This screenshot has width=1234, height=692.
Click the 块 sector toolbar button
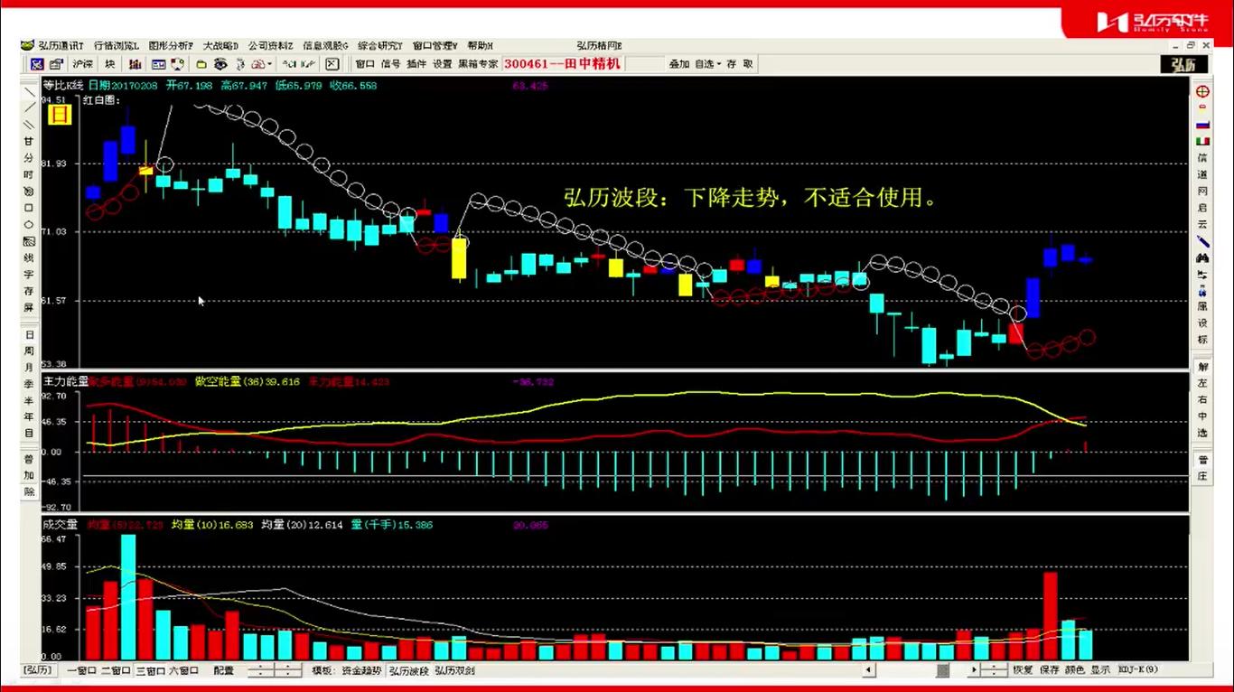[x=110, y=64]
